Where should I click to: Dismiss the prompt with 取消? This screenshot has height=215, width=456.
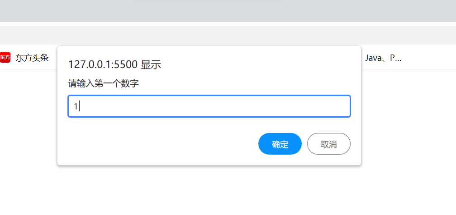[328, 144]
